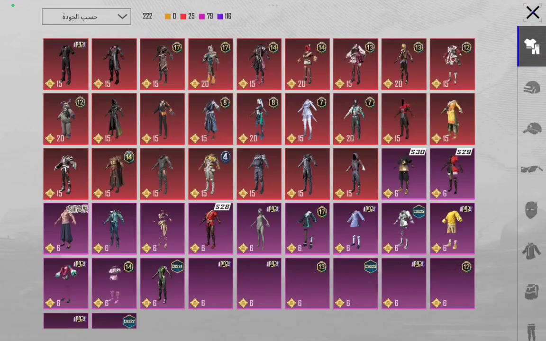Select the pink dress outfit with badge 13
This screenshot has height=341, width=546.
coord(355,64)
